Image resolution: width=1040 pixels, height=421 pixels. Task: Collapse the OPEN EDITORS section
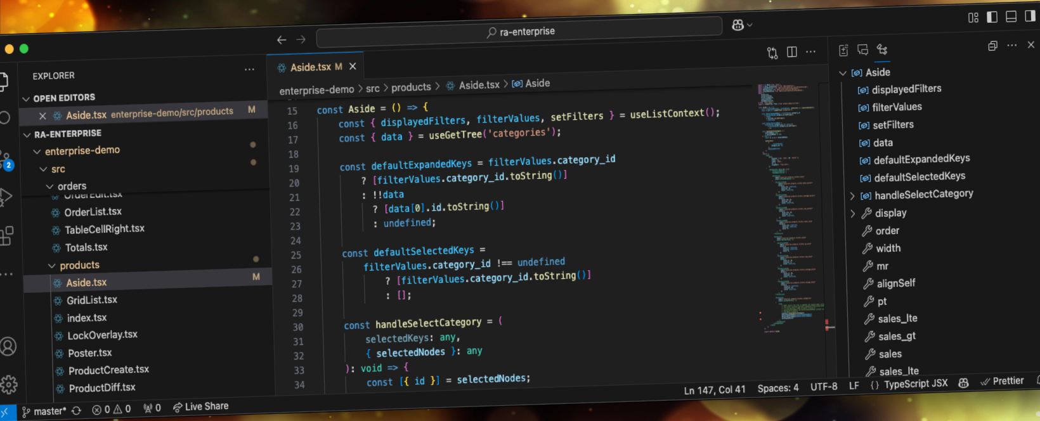coord(26,99)
